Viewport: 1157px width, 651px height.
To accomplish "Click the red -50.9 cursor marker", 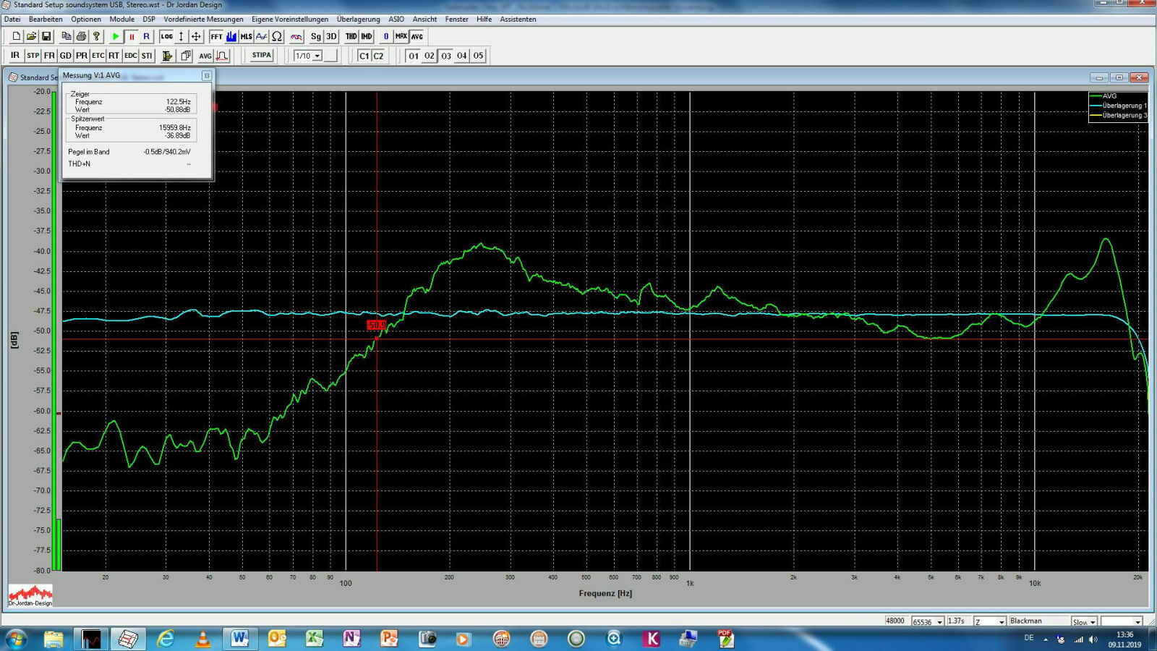I will pos(376,325).
